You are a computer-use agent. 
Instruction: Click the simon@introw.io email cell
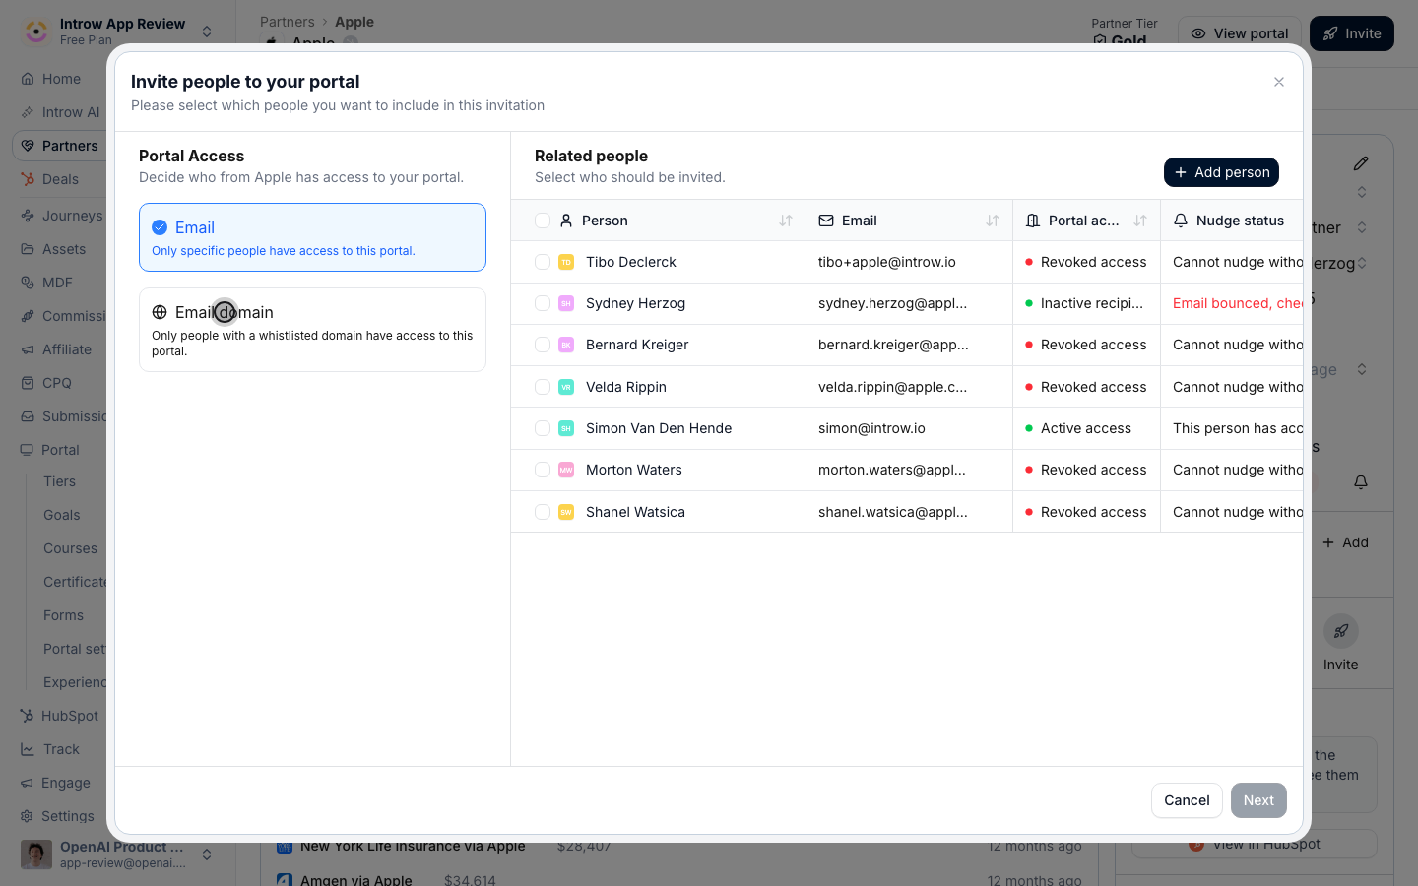(871, 428)
